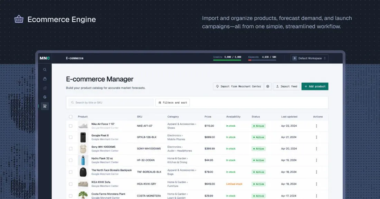Click the Ecommerce Engine basket icon
The image size is (380, 199).
coord(19,19)
